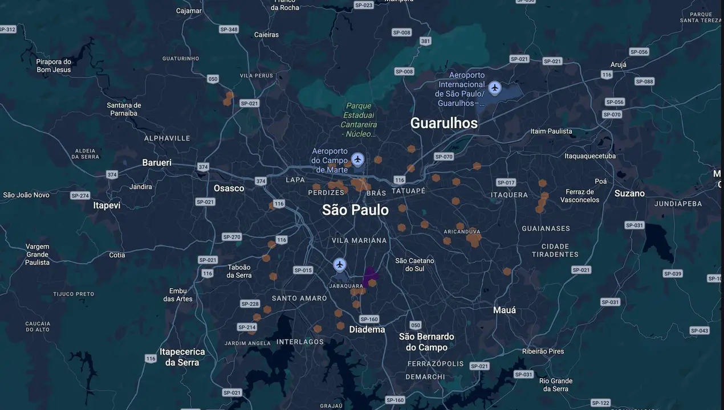Select the Cidade Tiradentes label
This screenshot has width=724, height=410.
click(555, 251)
